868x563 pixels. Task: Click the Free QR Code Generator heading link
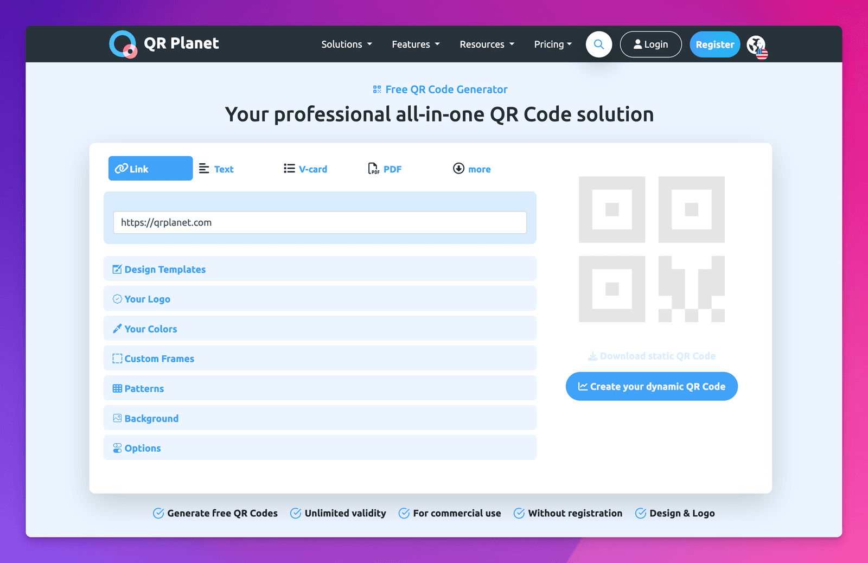point(446,89)
